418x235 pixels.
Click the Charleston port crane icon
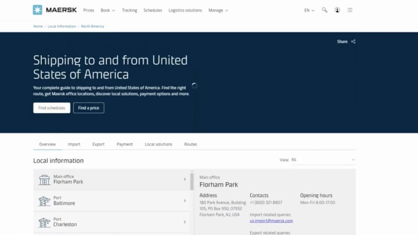pos(44,222)
